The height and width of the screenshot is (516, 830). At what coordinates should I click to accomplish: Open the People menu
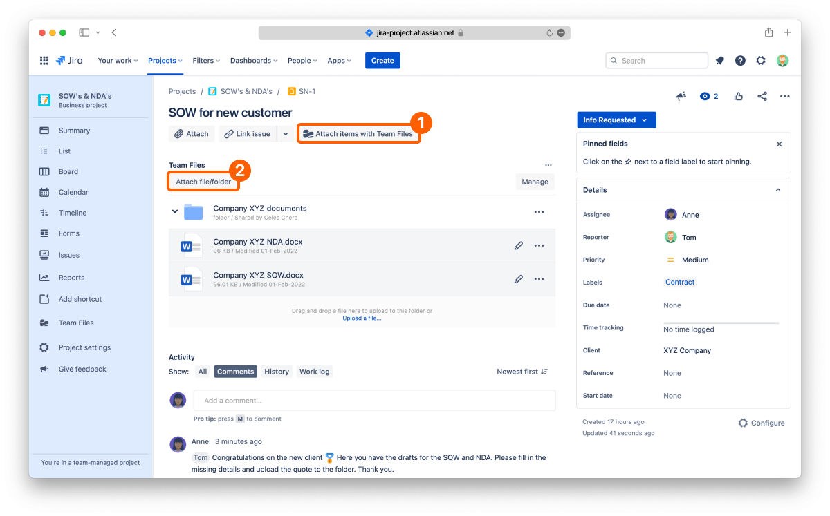click(x=302, y=61)
